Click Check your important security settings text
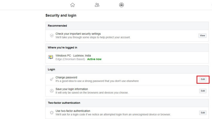 pos(78,34)
